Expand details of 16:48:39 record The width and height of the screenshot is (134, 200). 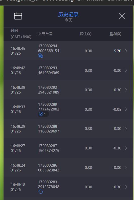tap(126, 90)
